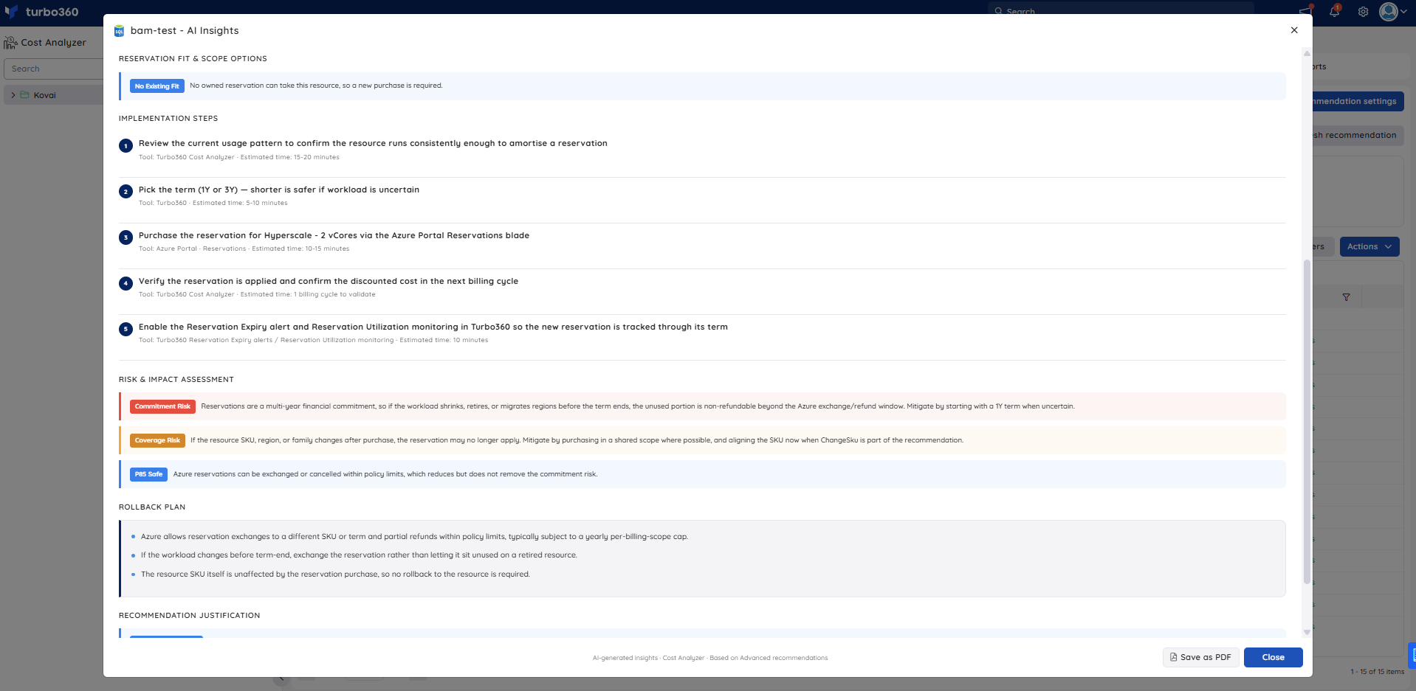Click the Kovai folder icon
This screenshot has width=1416, height=691.
pos(24,95)
